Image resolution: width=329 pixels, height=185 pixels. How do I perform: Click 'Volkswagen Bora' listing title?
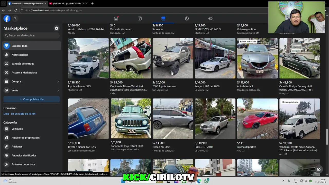(246, 29)
